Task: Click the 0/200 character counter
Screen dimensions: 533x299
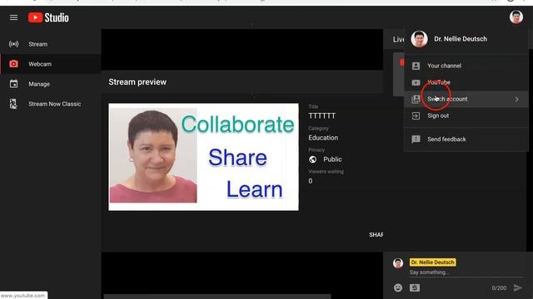Action: tap(499, 288)
